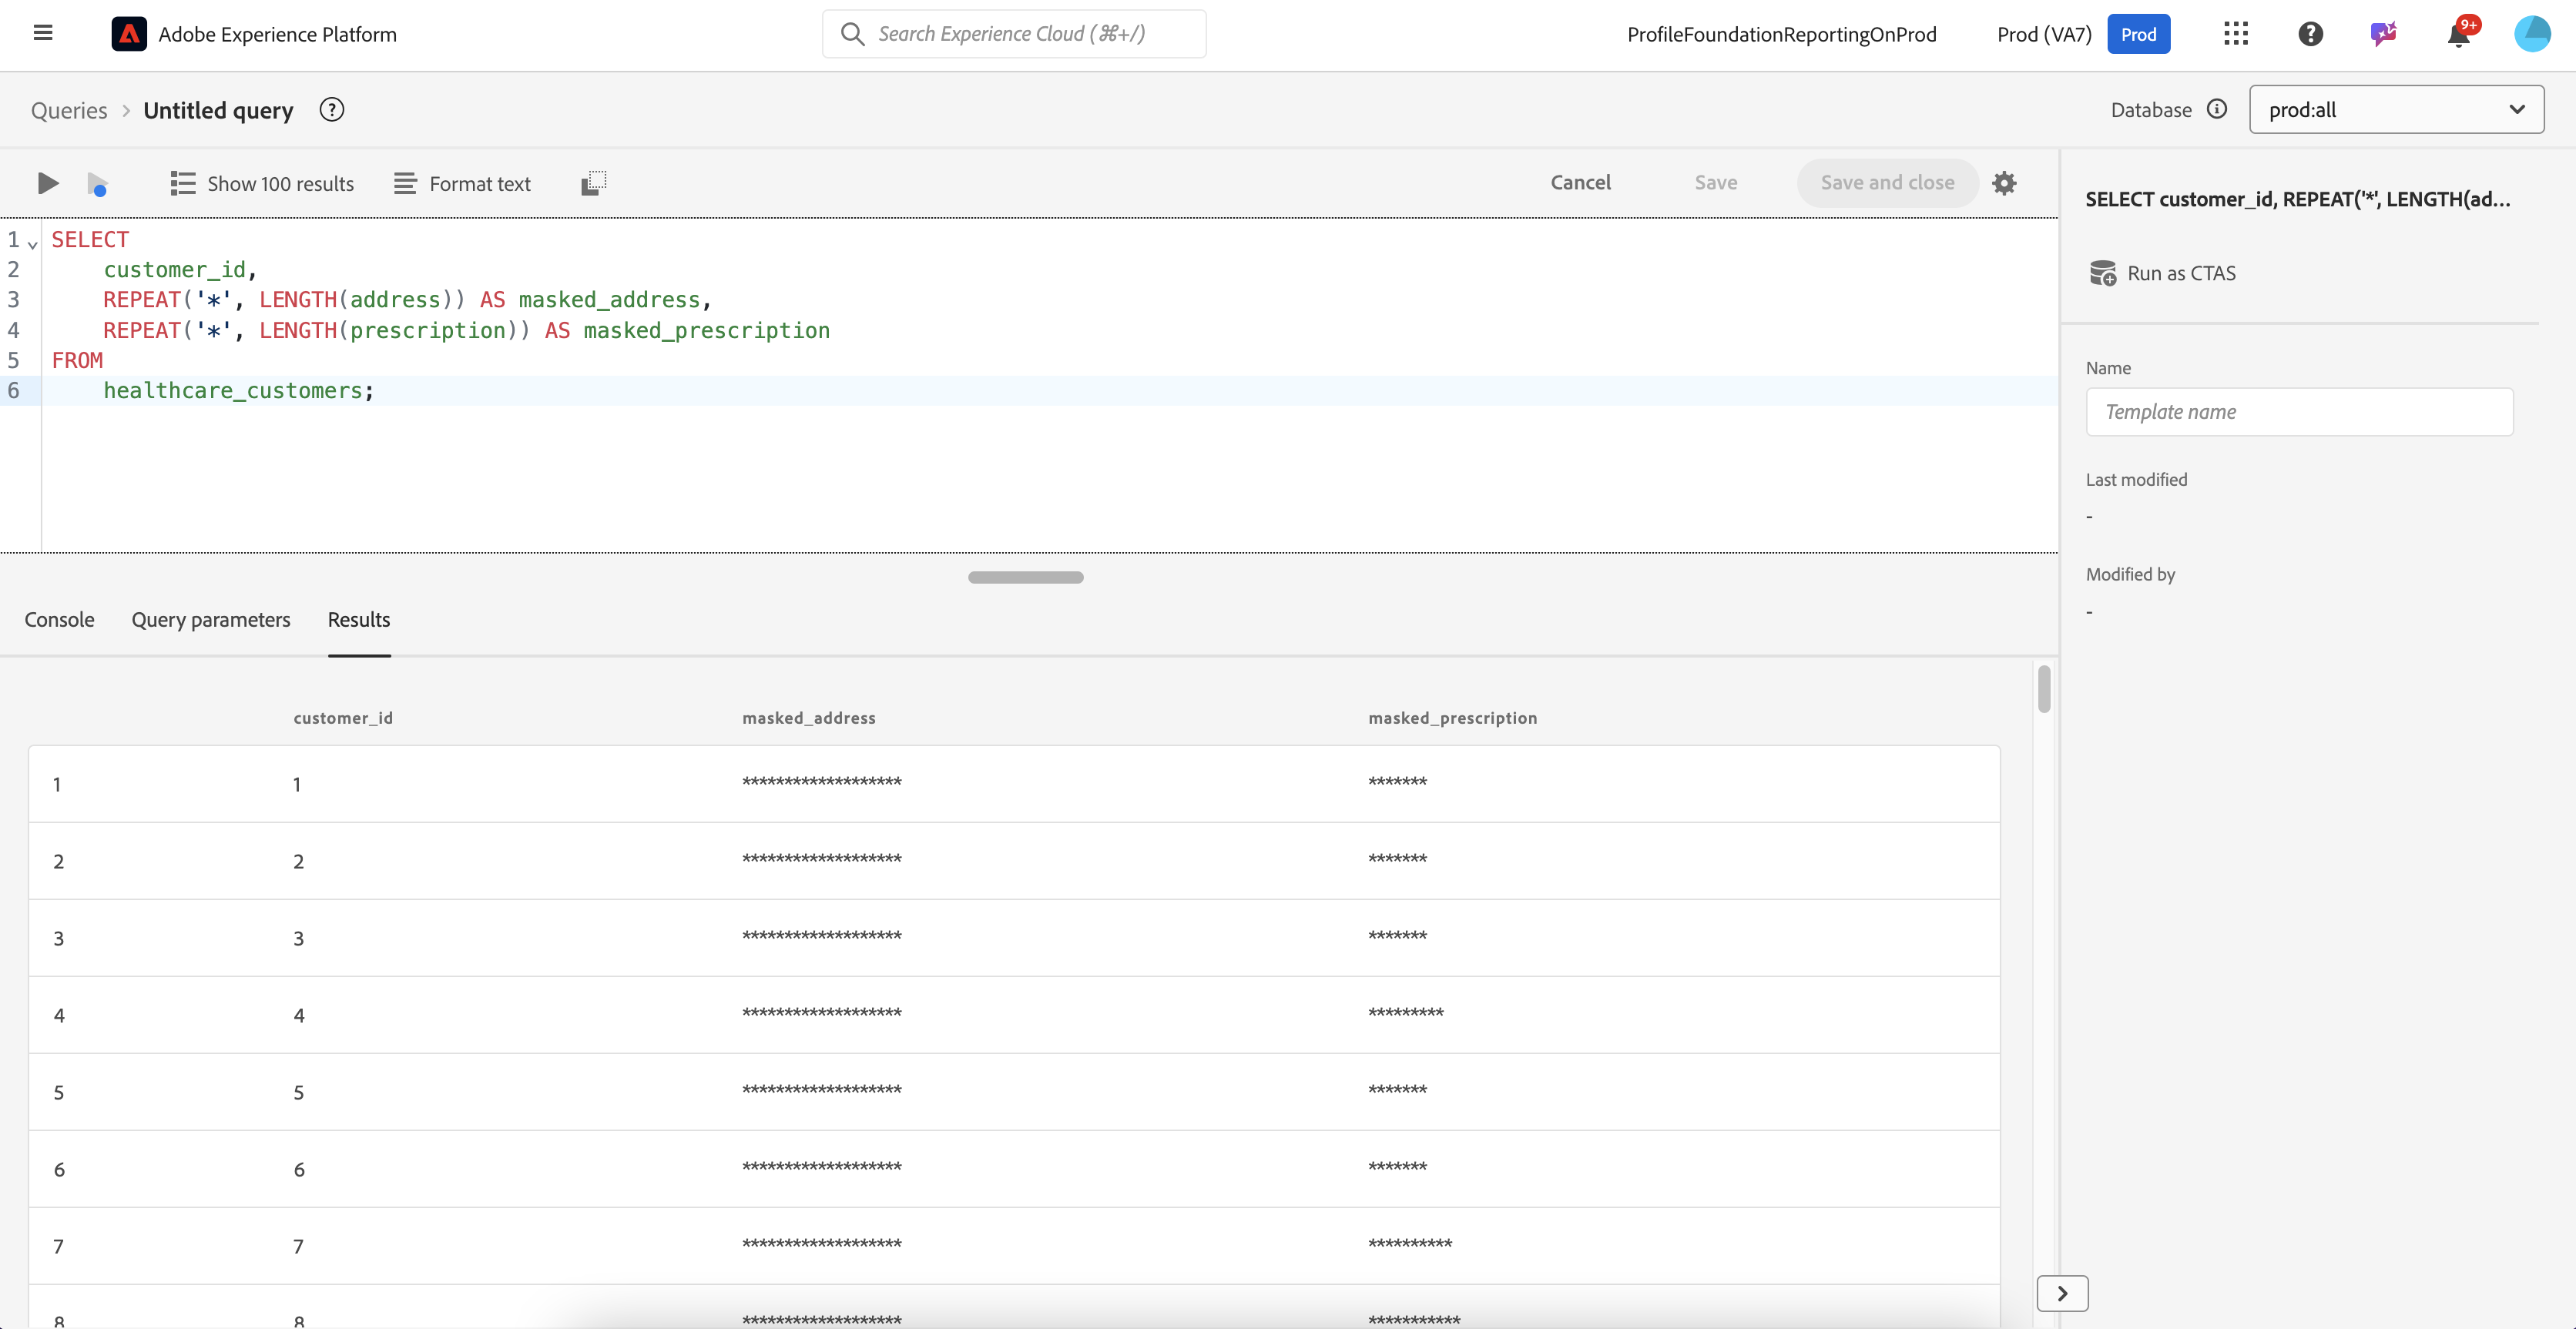Open query settings gear icon
The height and width of the screenshot is (1329, 2576).
tap(2003, 182)
